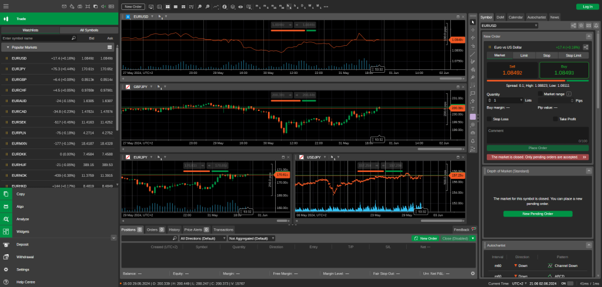Screen dimensions: 602x287
Task: Click the indicators line-chart icon in toolbar
Action: point(216,6)
